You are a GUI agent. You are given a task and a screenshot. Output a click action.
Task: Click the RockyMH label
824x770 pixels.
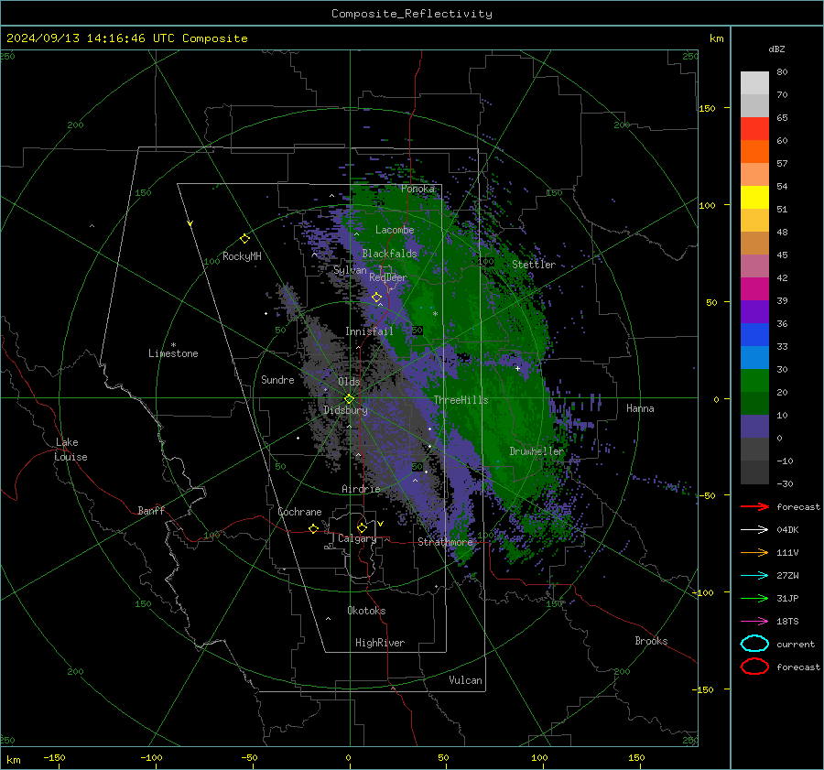click(x=242, y=256)
